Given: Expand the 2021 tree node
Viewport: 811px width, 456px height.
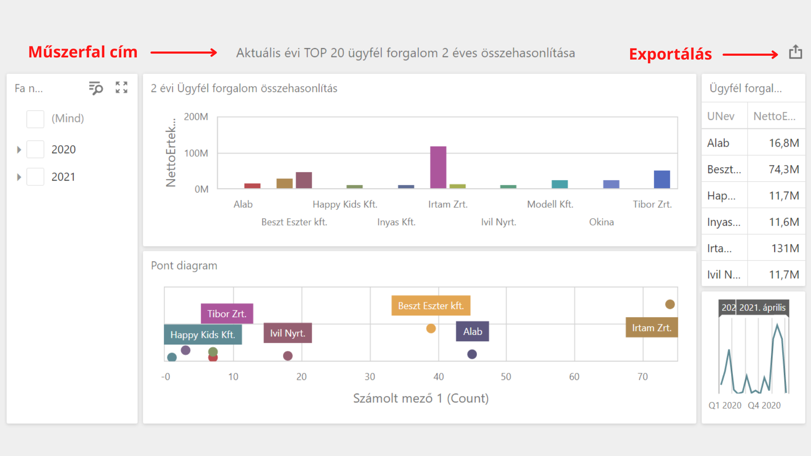Looking at the screenshot, I should [19, 177].
